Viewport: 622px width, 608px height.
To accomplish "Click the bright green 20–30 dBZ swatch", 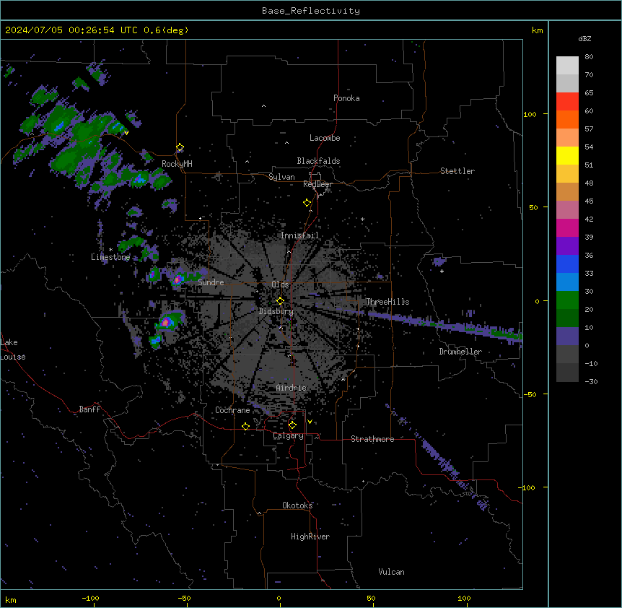I will [x=567, y=300].
